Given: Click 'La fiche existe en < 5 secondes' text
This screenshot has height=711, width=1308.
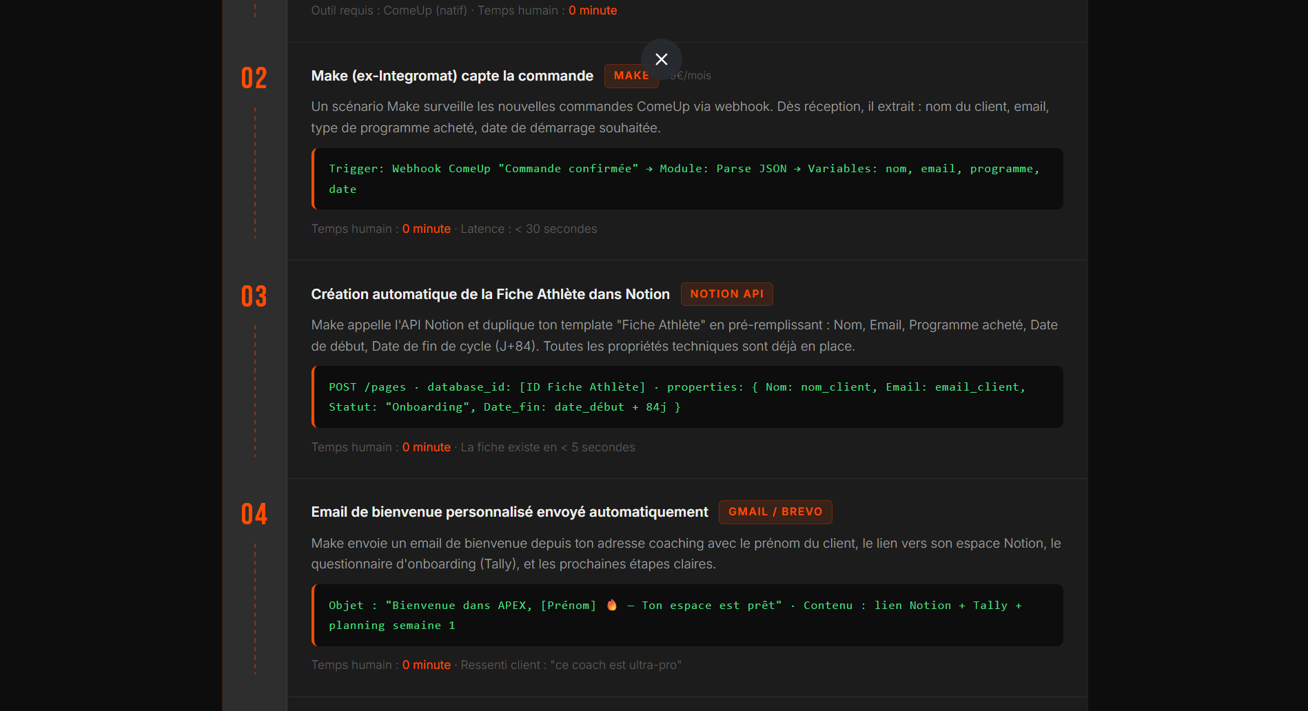Looking at the screenshot, I should (548, 447).
